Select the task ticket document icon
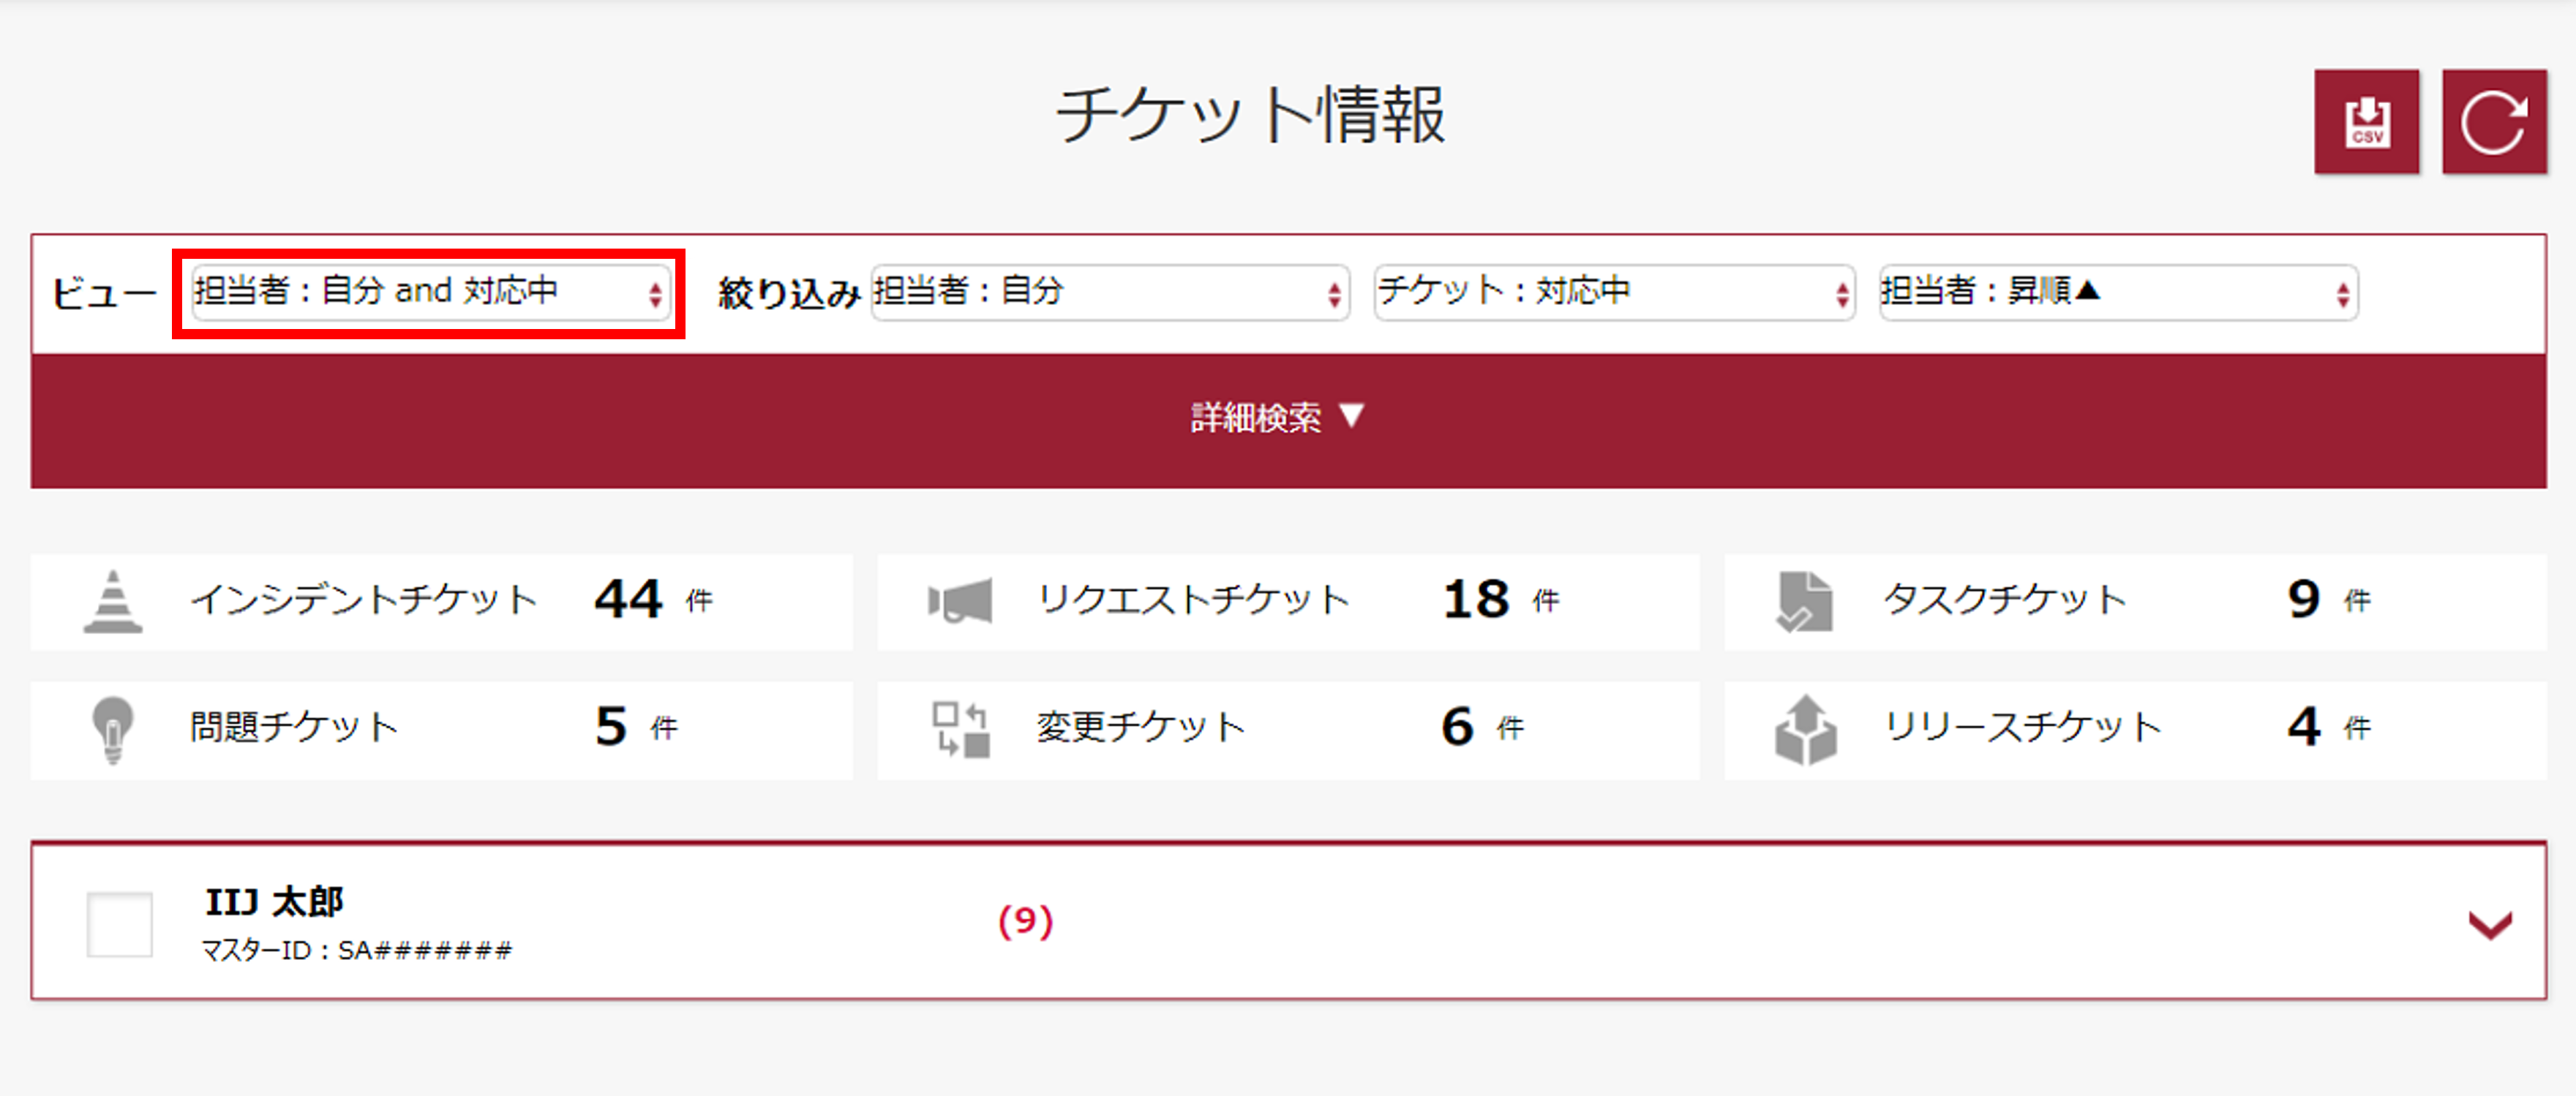 click(1805, 602)
